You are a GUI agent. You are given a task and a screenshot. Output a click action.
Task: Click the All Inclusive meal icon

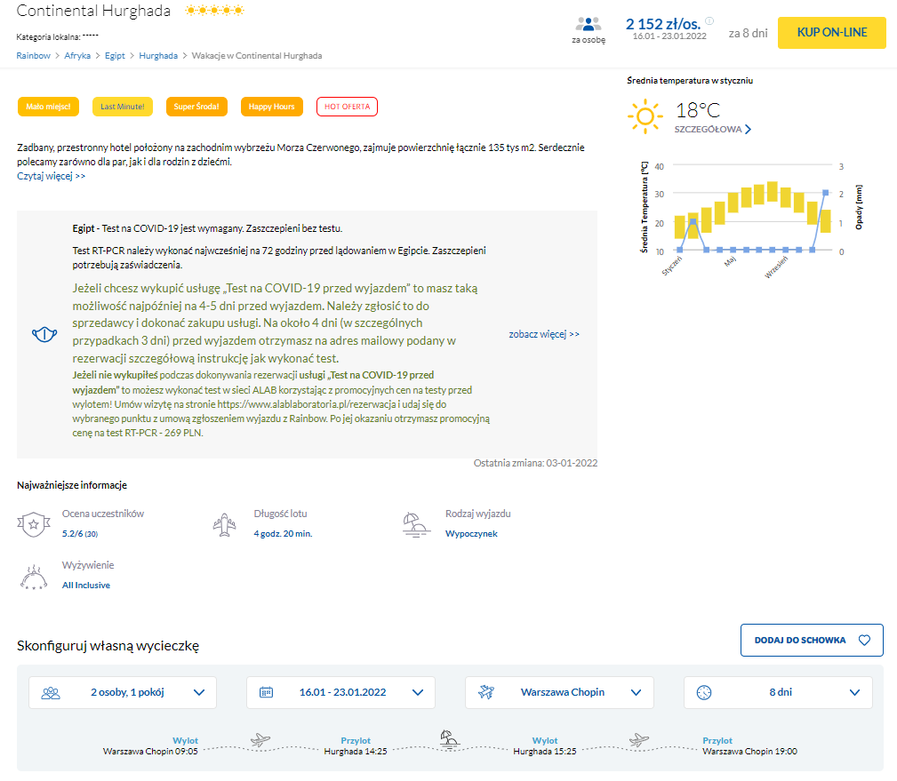point(33,576)
